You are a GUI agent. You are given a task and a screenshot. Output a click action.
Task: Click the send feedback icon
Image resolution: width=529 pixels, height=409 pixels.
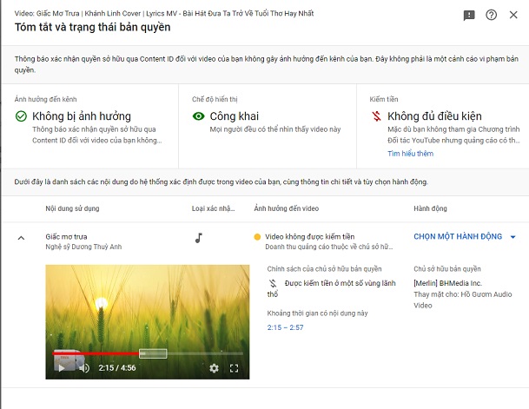(469, 15)
